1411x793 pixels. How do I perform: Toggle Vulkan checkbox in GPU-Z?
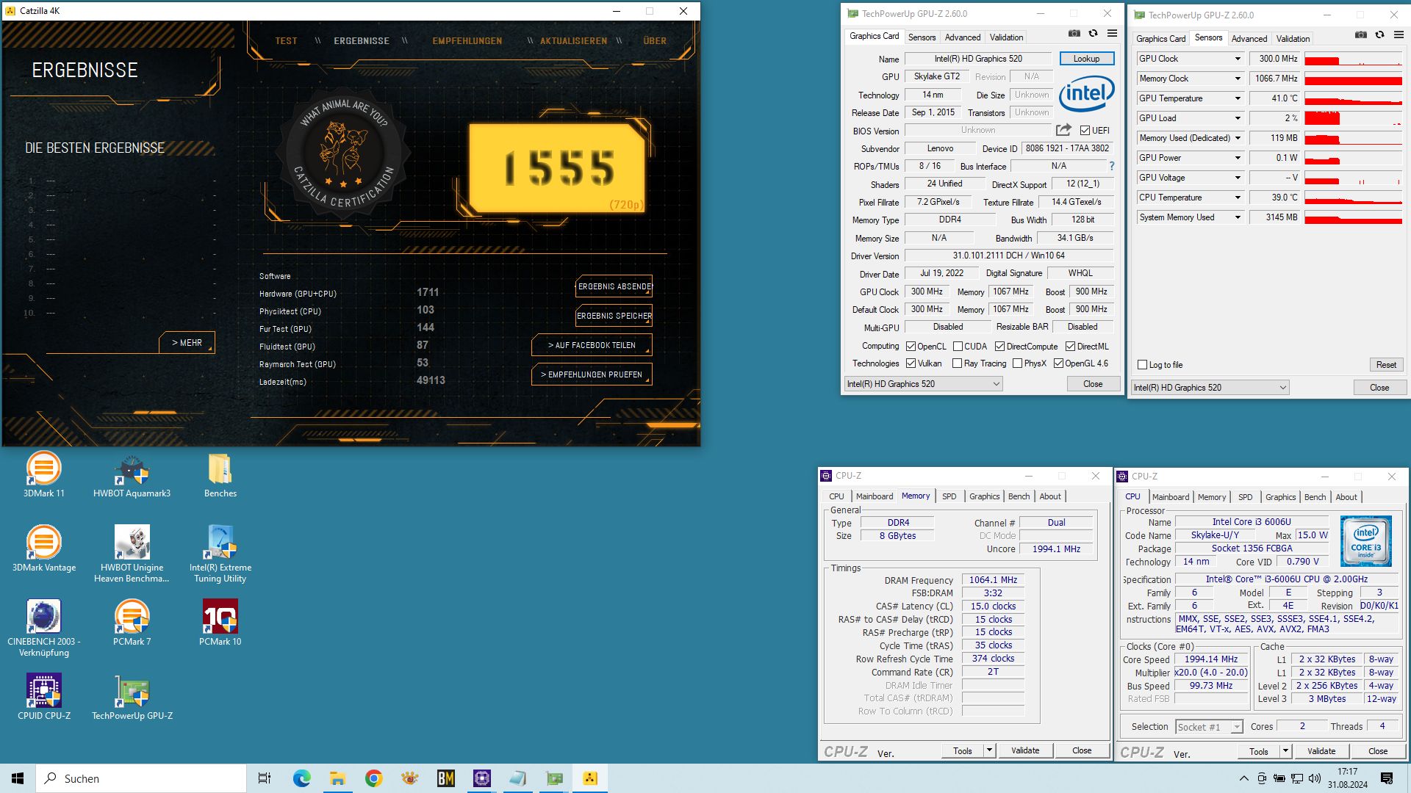coord(911,363)
